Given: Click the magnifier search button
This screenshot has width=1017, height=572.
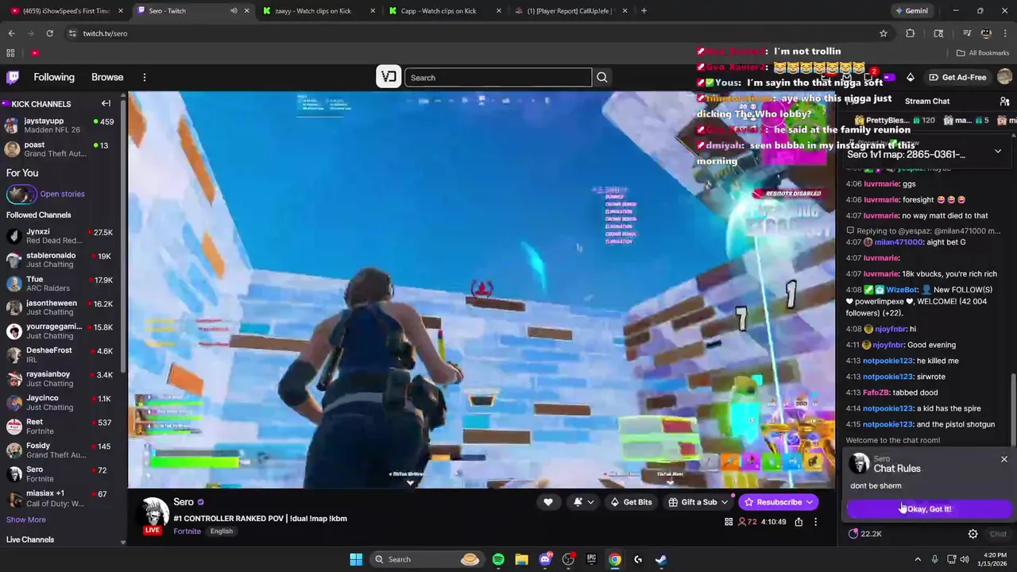Looking at the screenshot, I should [601, 77].
